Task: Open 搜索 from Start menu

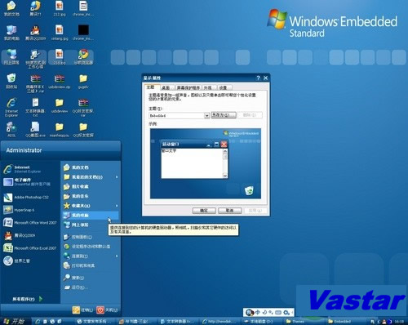Action: tap(91, 278)
